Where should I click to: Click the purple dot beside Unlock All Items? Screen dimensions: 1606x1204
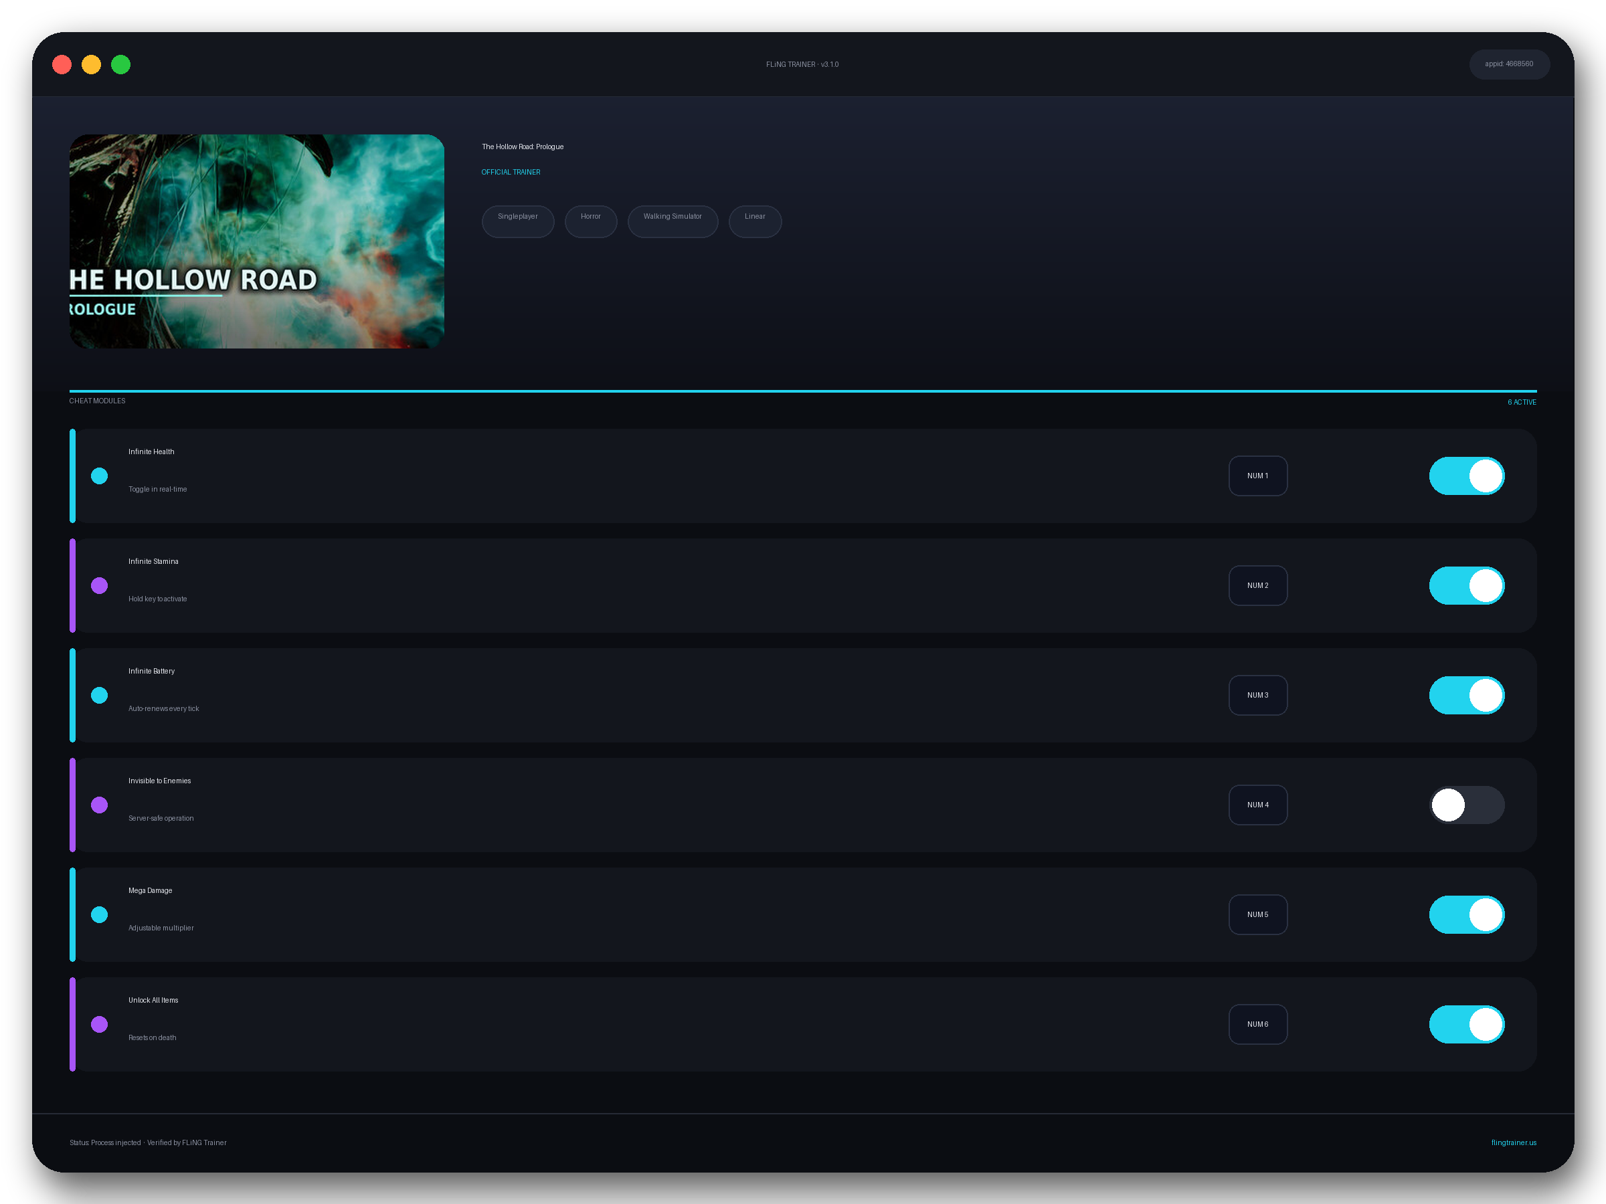coord(100,1024)
